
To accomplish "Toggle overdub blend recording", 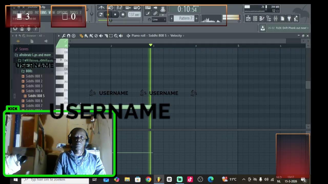I will click(128, 8).
